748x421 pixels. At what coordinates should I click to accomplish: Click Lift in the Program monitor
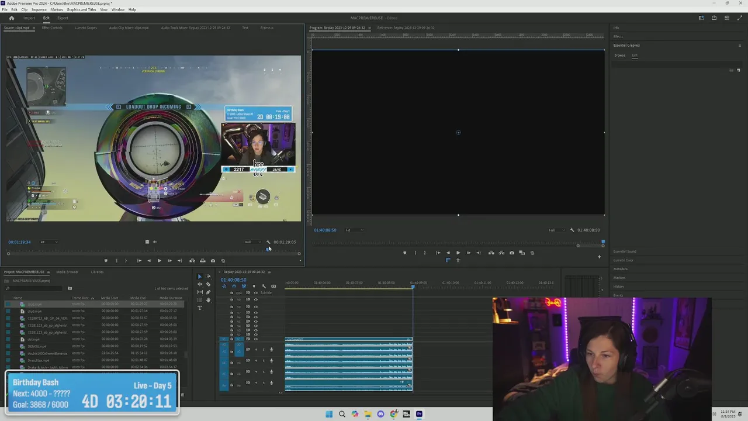(x=491, y=253)
